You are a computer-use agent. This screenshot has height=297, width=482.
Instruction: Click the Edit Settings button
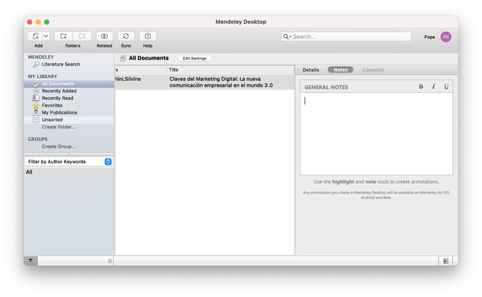pos(195,59)
